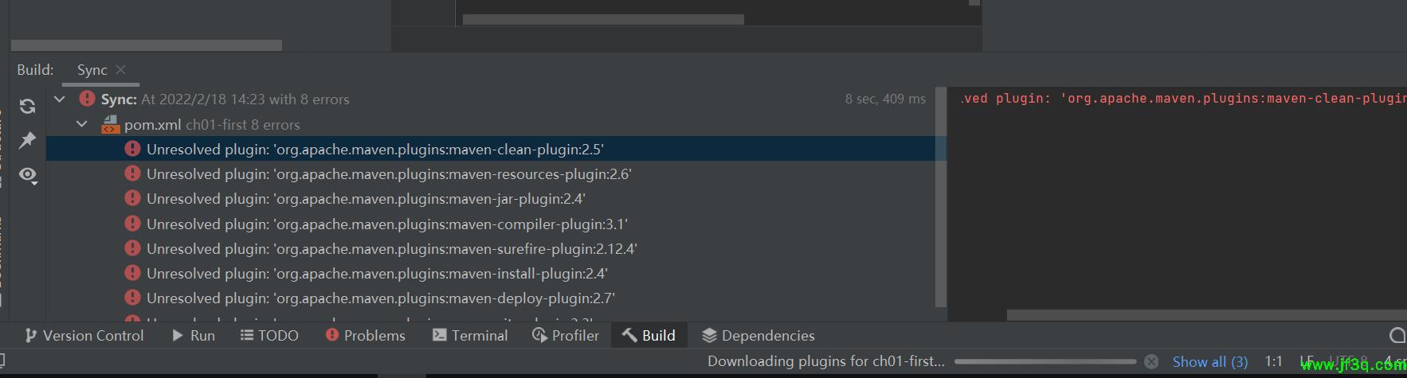The height and width of the screenshot is (378, 1407).
Task: Click the pin tab icon
Action: click(27, 141)
